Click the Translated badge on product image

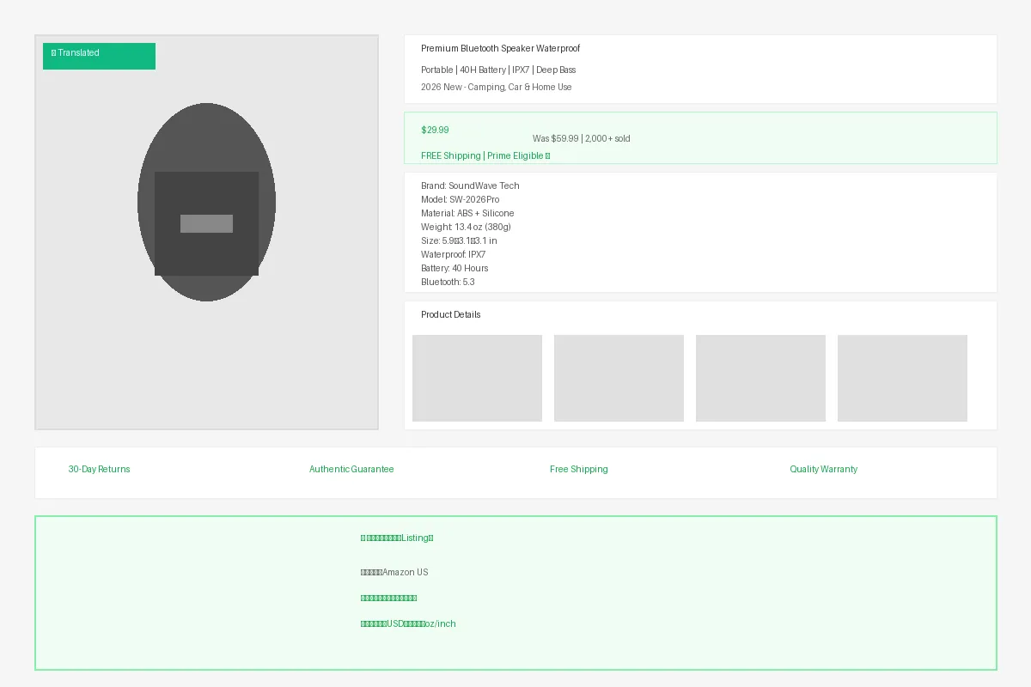(x=99, y=56)
